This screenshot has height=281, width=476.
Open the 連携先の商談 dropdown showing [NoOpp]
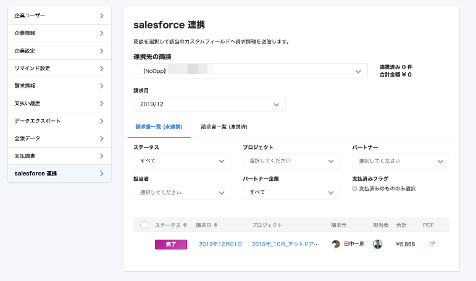point(251,71)
